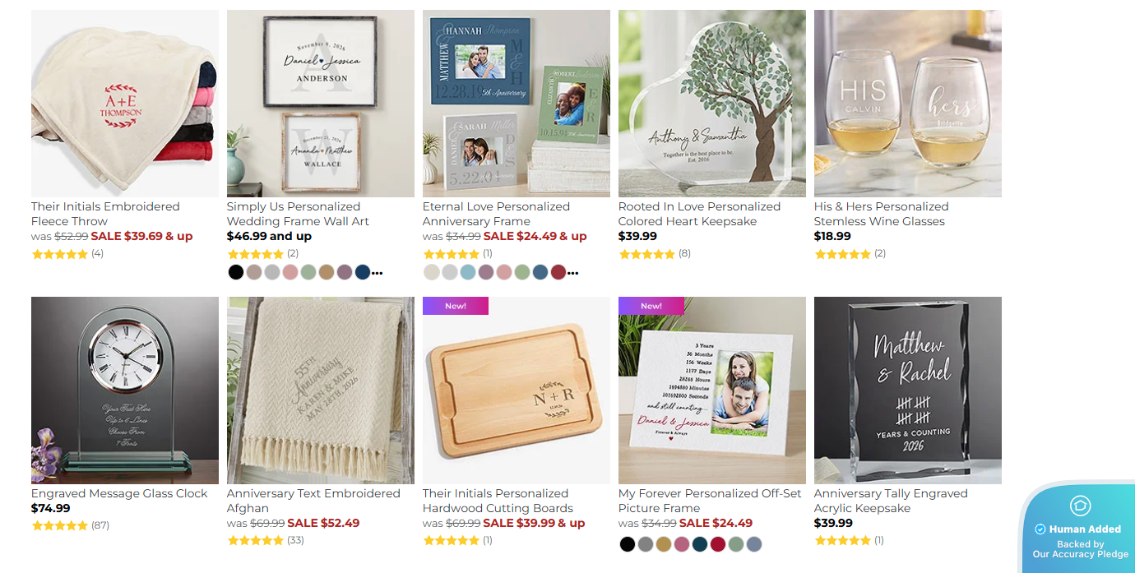Pick the crimson swatch for My Forever Frame
Screen dimensions: 1135x573
click(718, 544)
